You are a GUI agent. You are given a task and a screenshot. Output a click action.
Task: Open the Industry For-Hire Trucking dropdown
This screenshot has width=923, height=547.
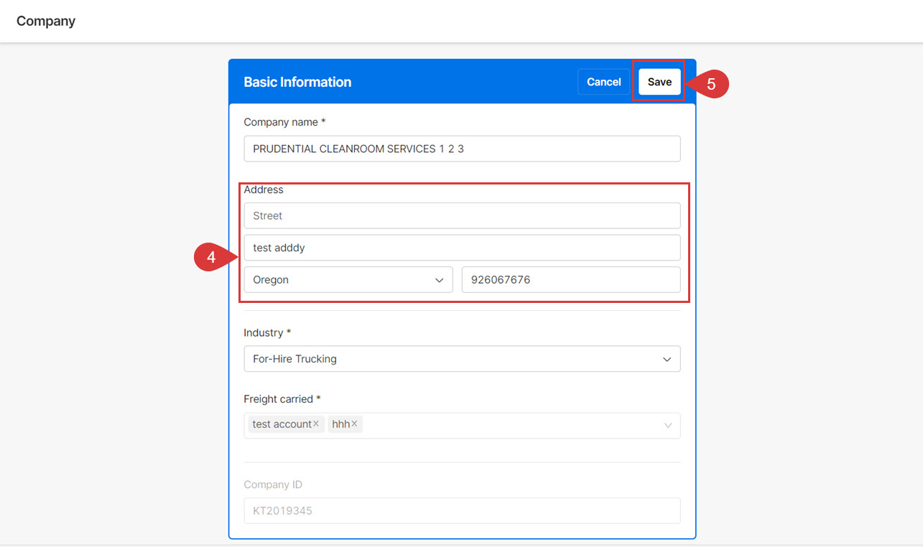(462, 359)
